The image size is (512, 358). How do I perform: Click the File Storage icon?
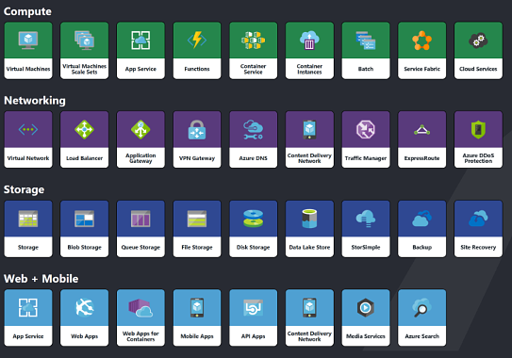tap(197, 219)
